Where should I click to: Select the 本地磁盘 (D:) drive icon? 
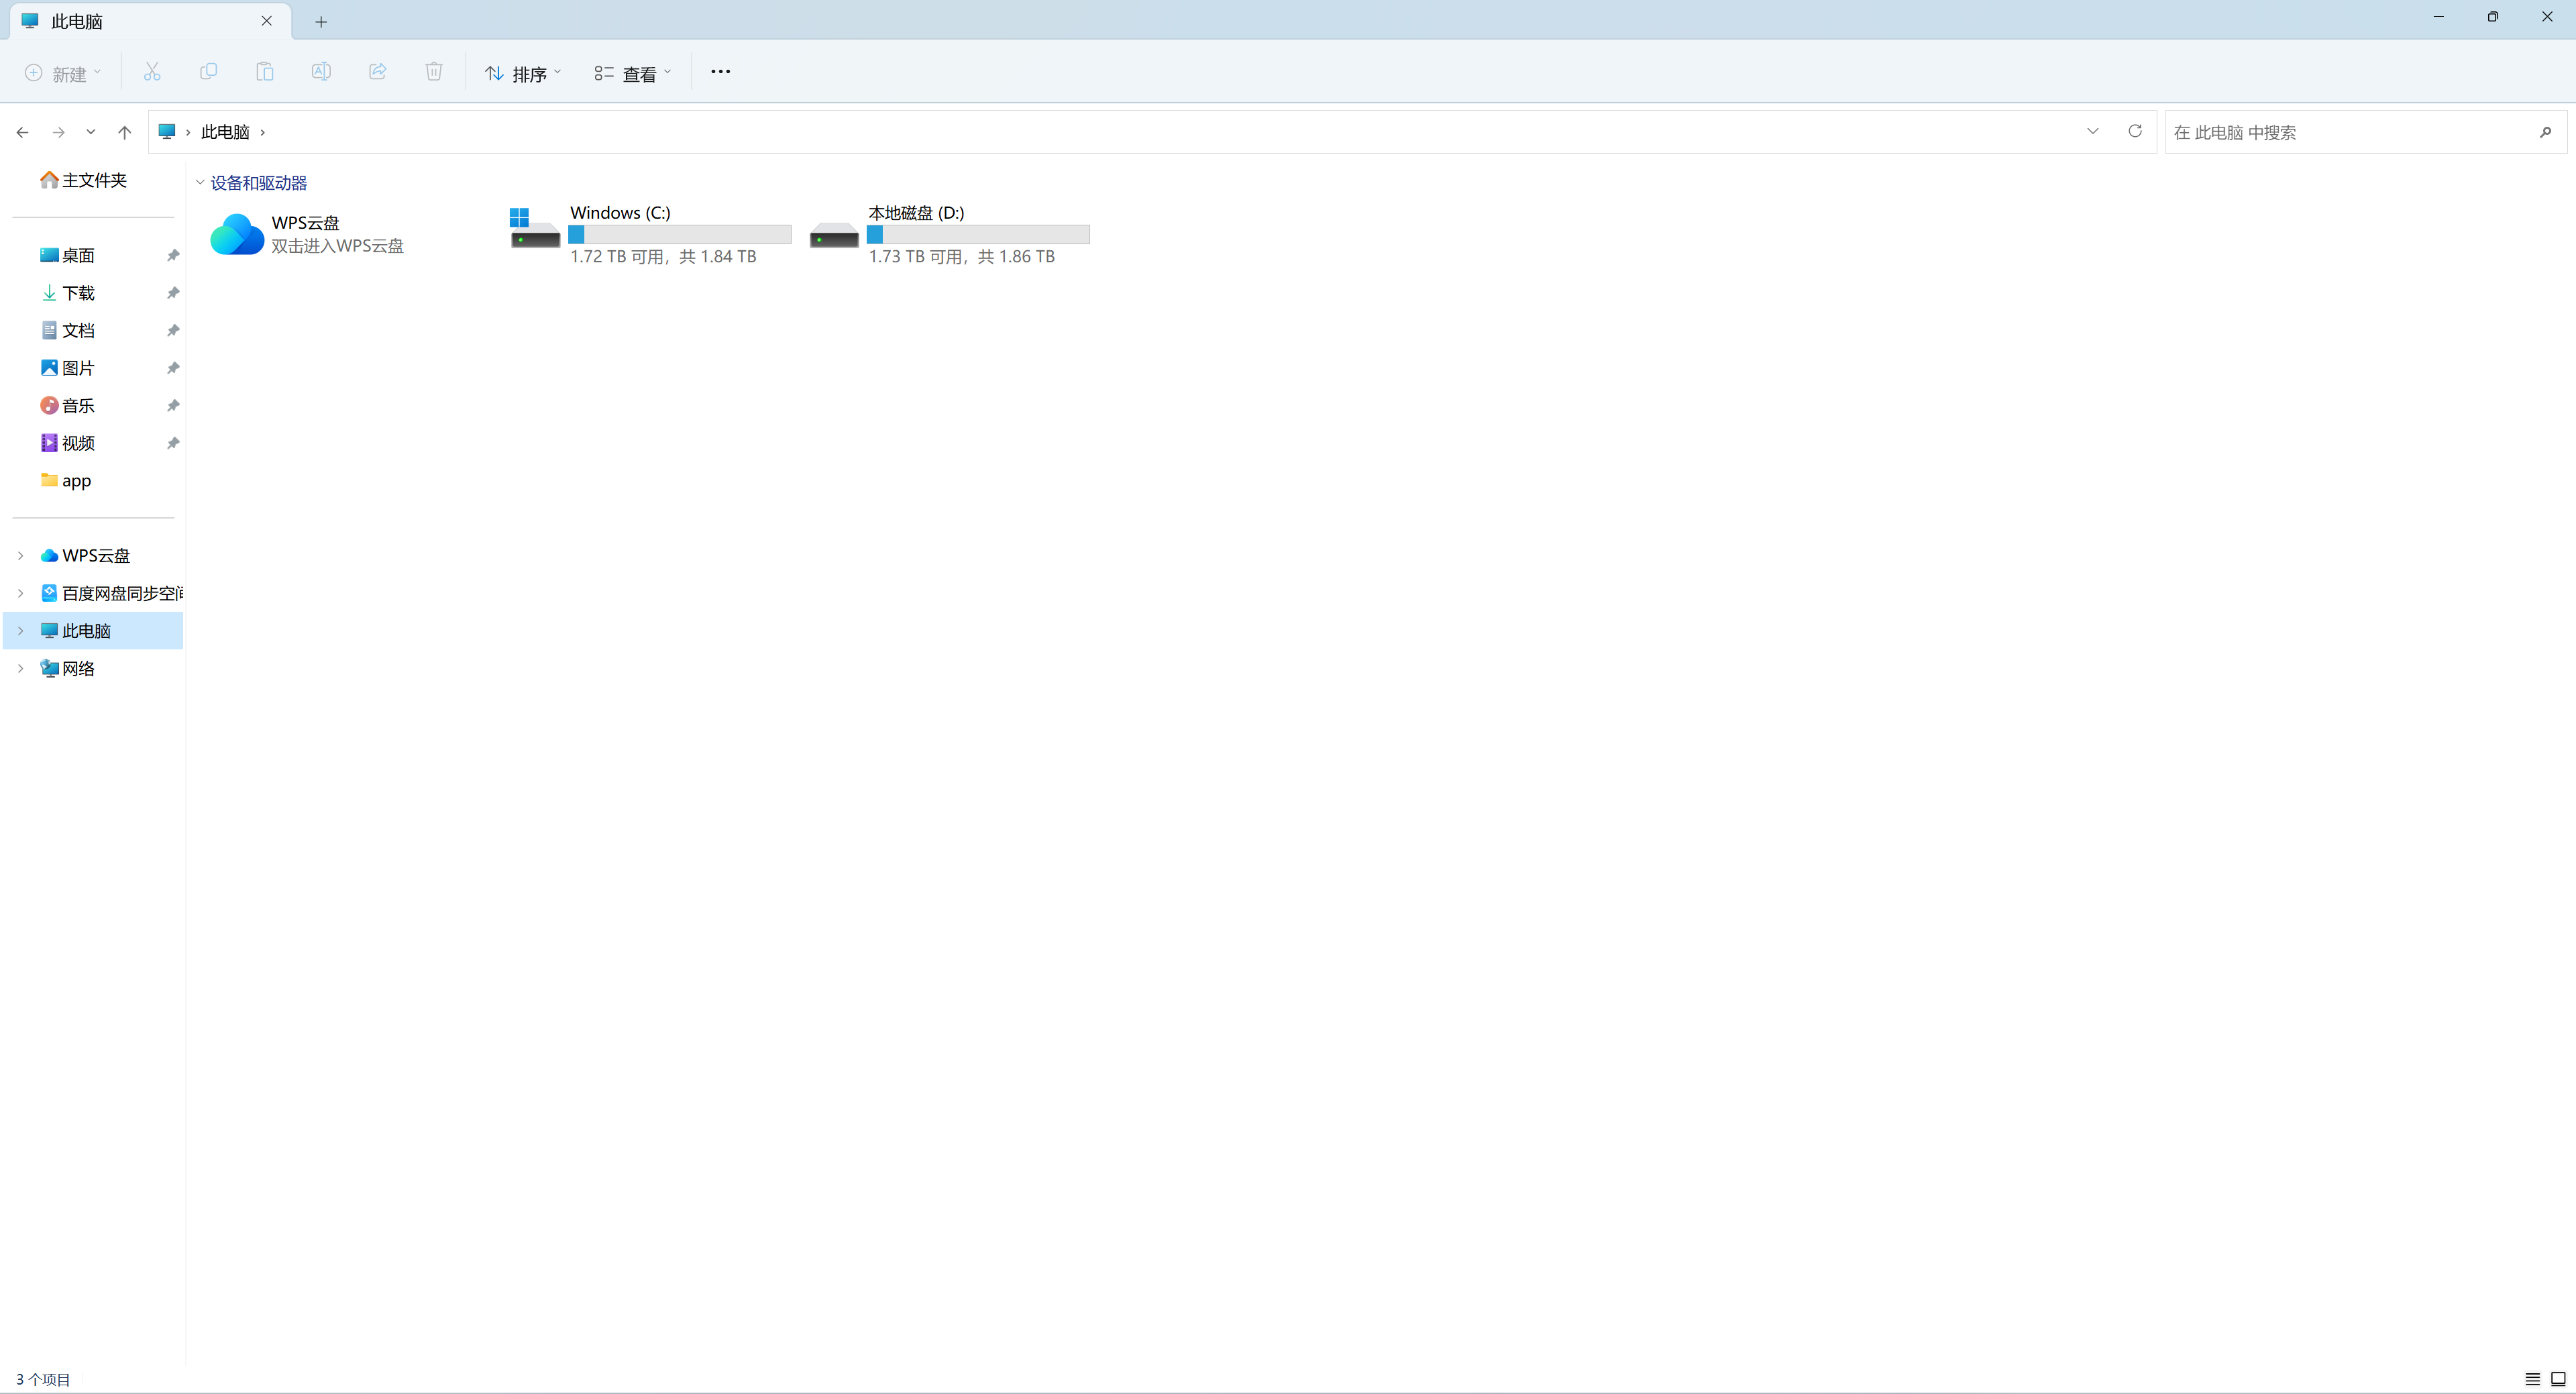point(834,236)
